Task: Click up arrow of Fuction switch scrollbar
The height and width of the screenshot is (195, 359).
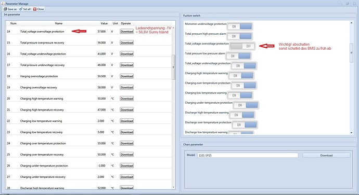Action: (351, 23)
